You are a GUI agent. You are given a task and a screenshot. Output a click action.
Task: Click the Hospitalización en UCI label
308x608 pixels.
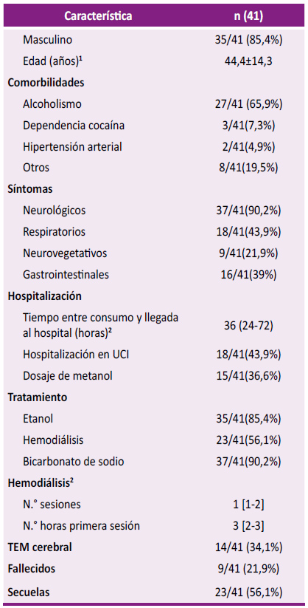tap(76, 355)
